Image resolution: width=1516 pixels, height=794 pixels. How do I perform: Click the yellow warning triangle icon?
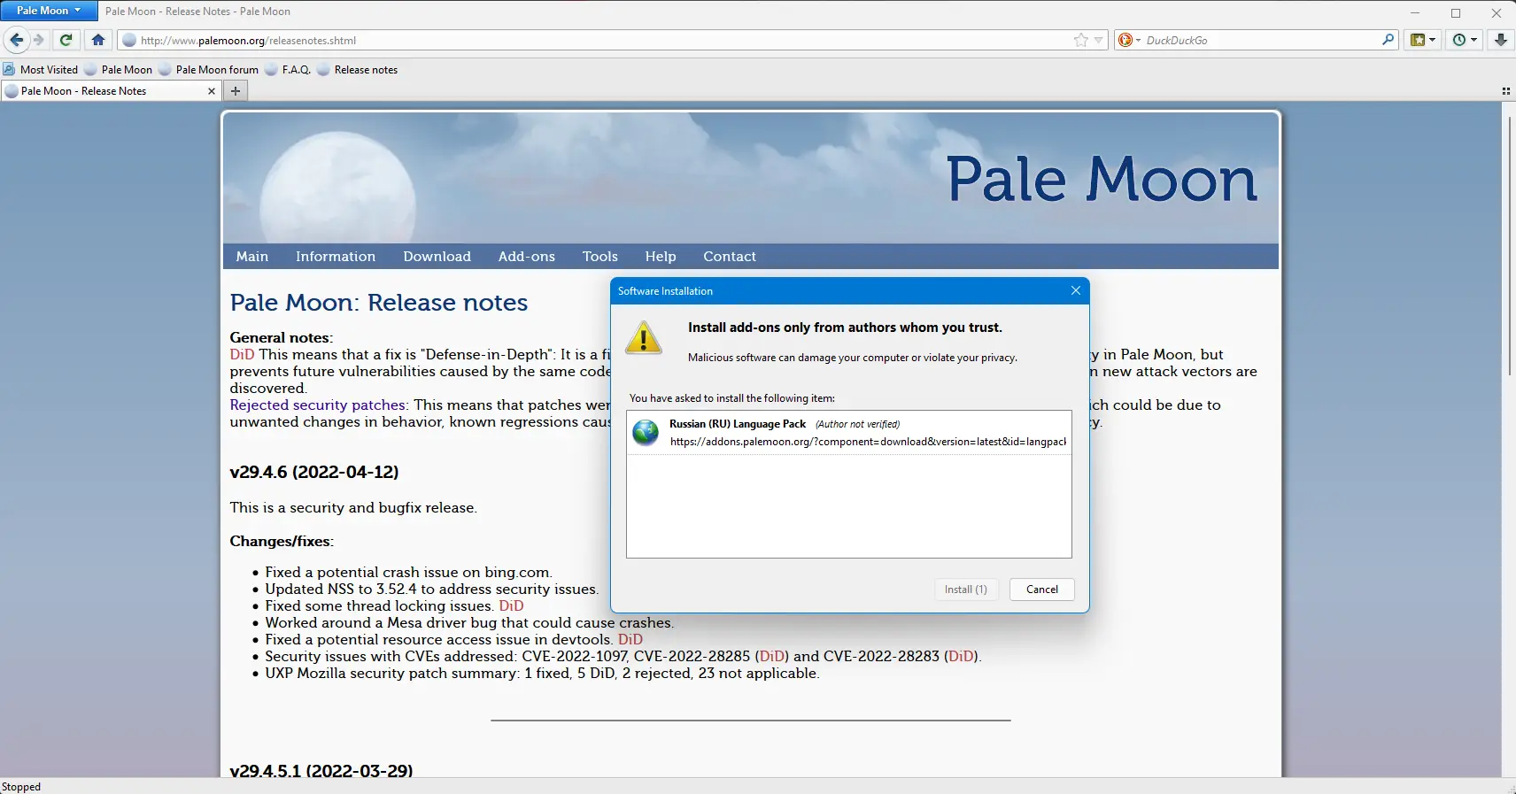644,337
